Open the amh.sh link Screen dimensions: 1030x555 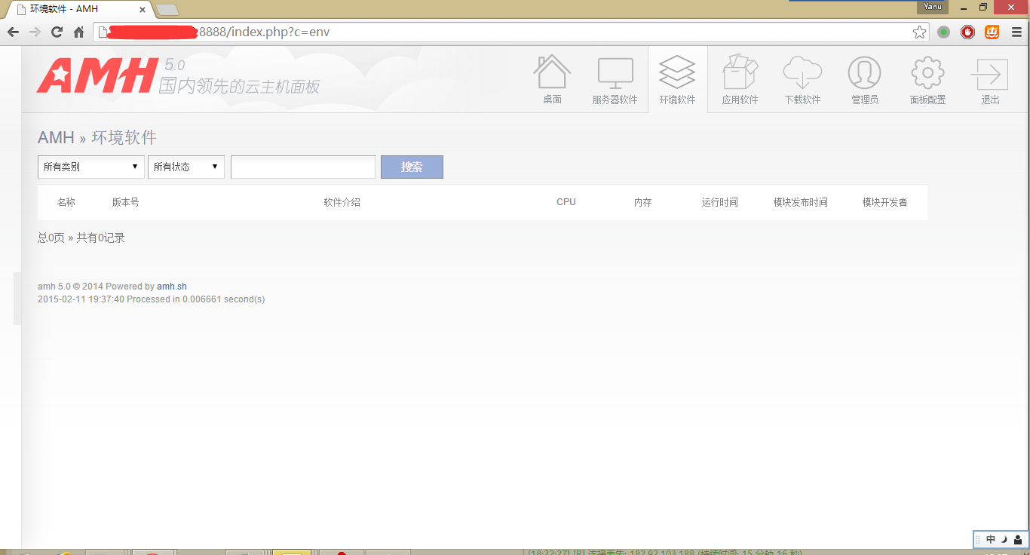click(x=172, y=287)
